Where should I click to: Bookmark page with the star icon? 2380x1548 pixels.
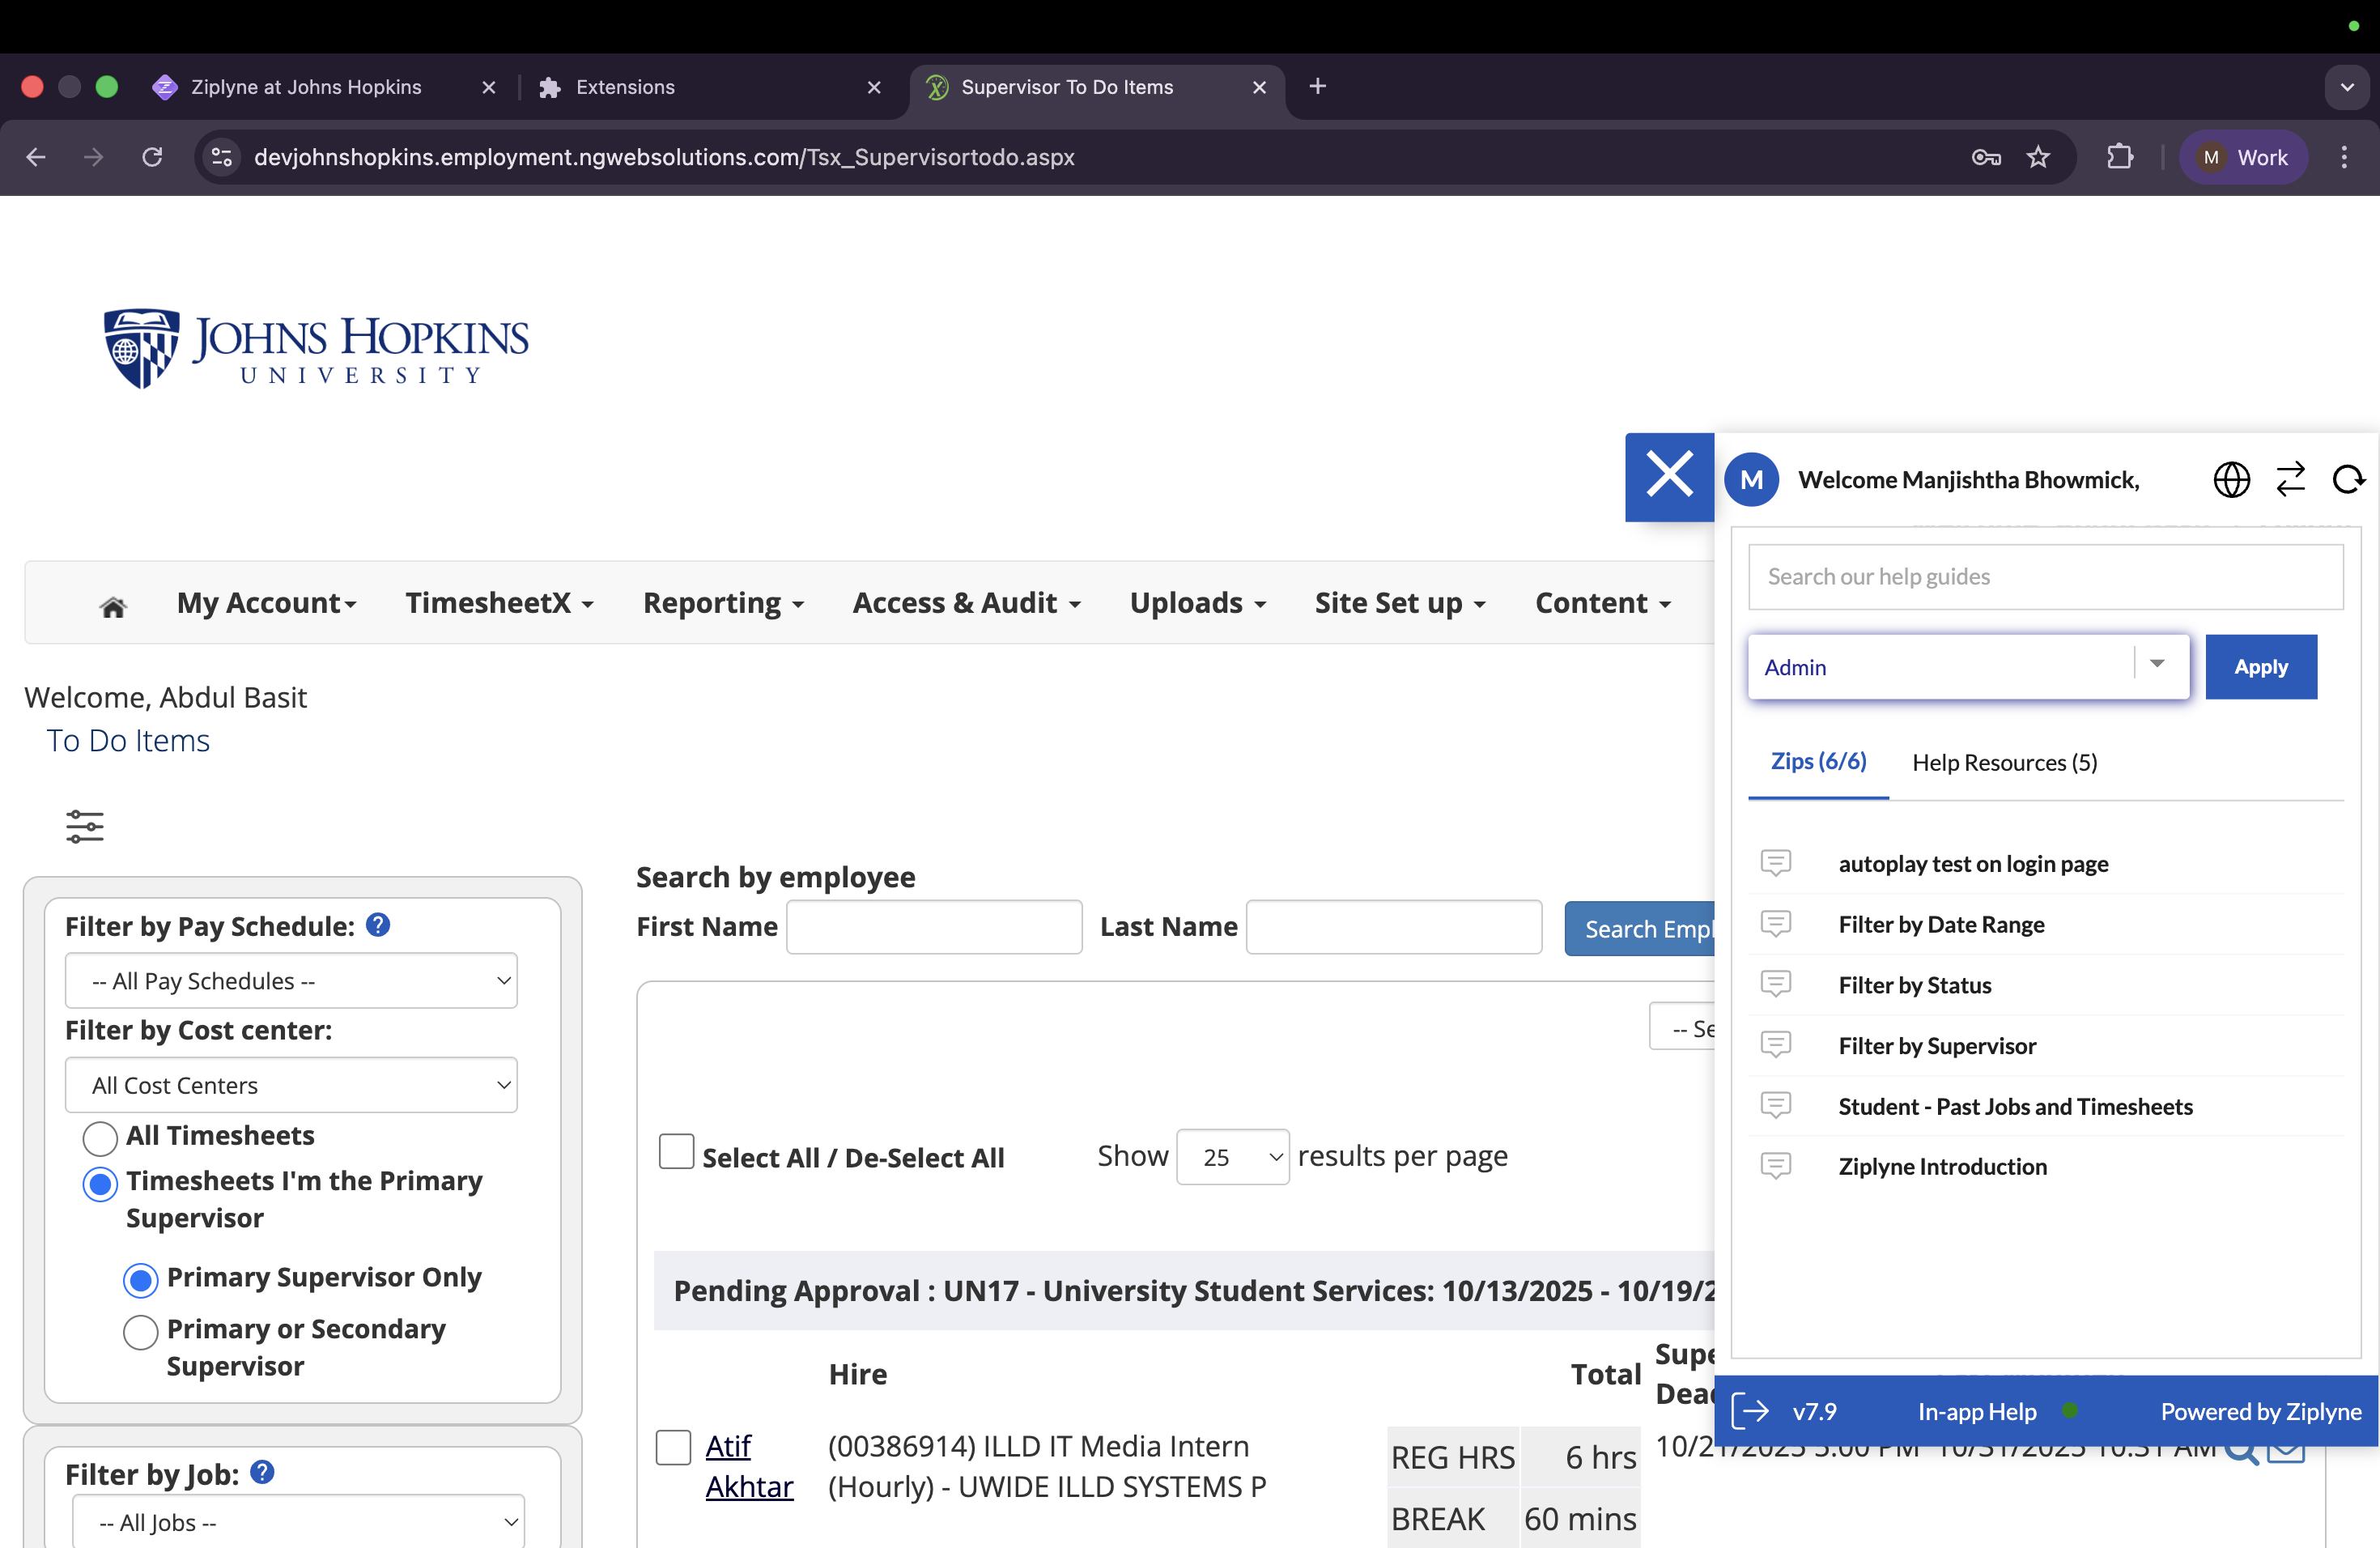coord(2038,157)
